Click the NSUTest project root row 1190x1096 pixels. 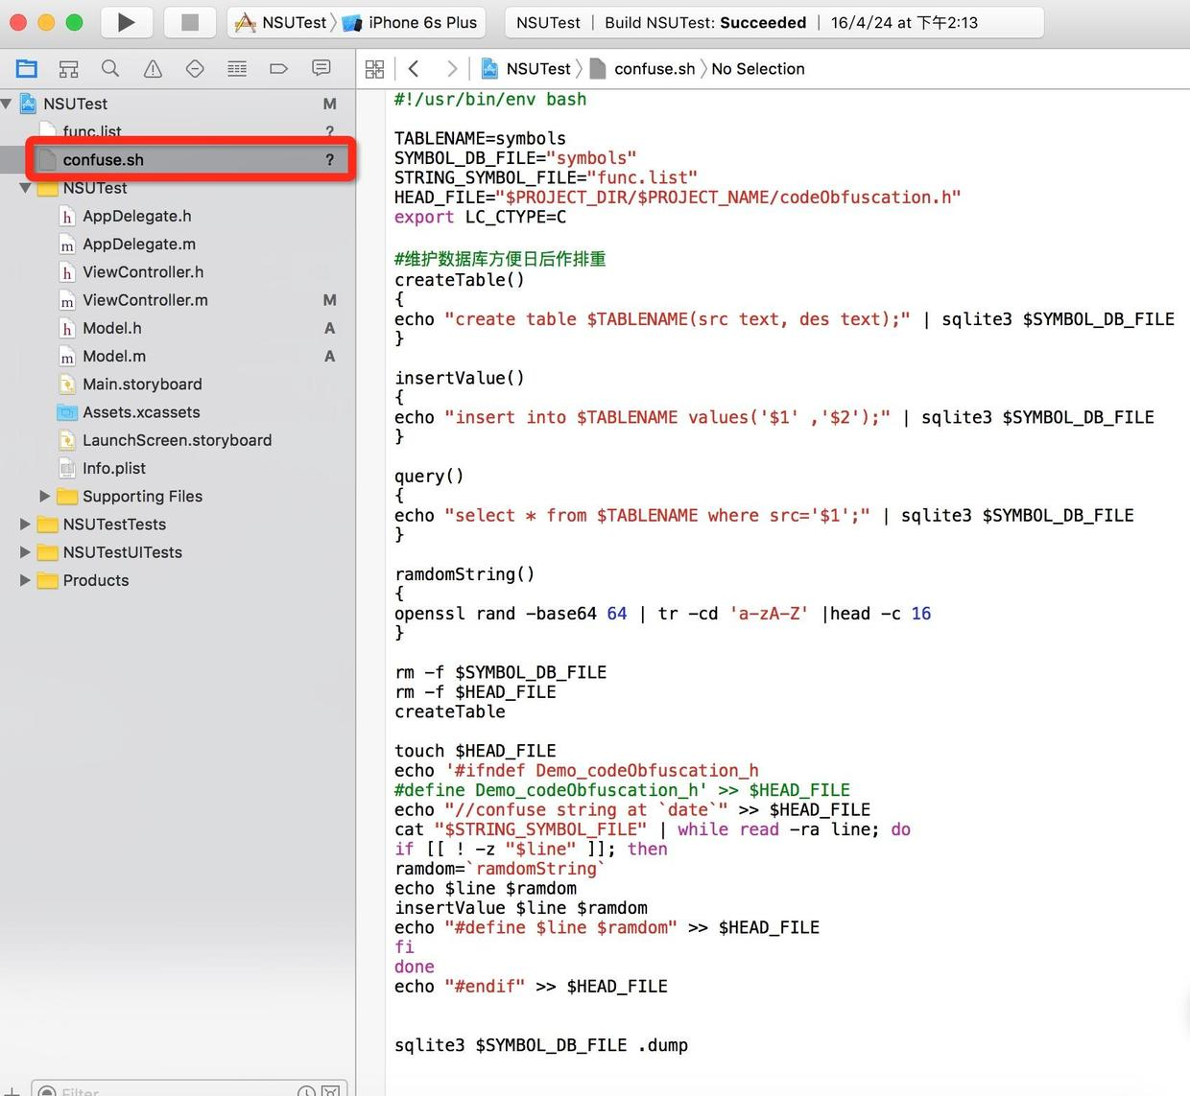tap(178, 104)
